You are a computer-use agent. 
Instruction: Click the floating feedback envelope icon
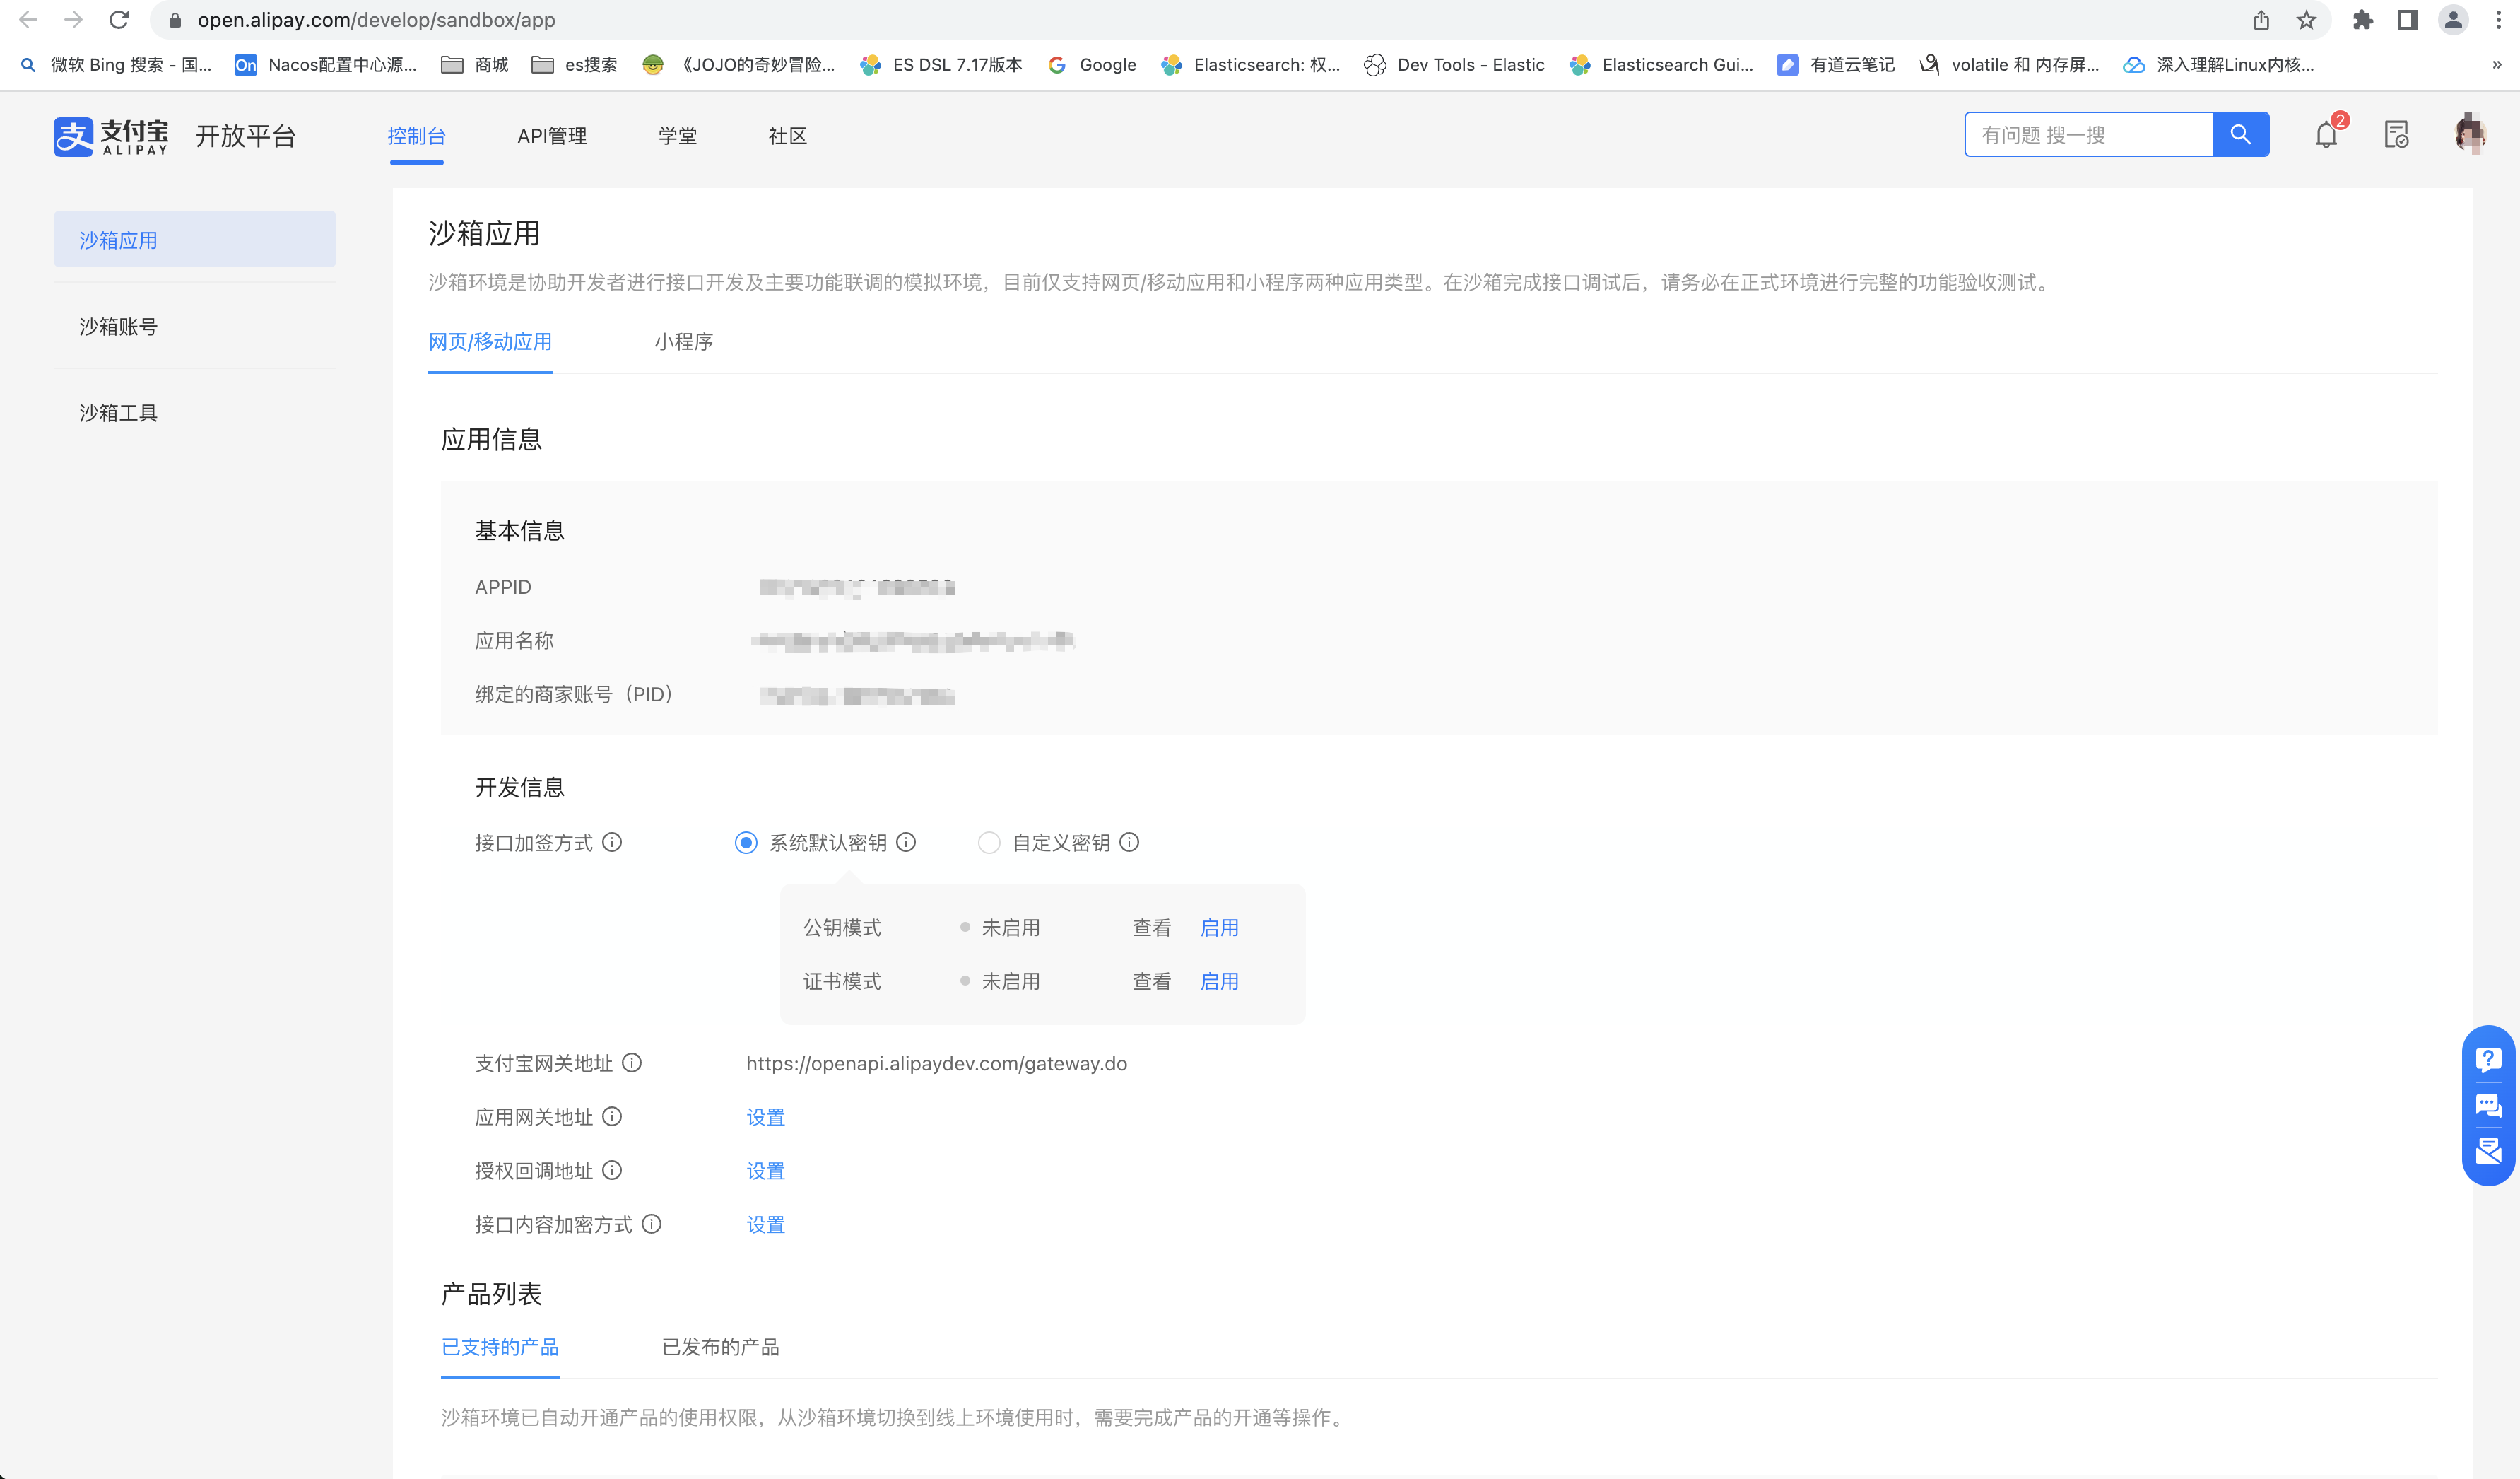point(2488,1152)
